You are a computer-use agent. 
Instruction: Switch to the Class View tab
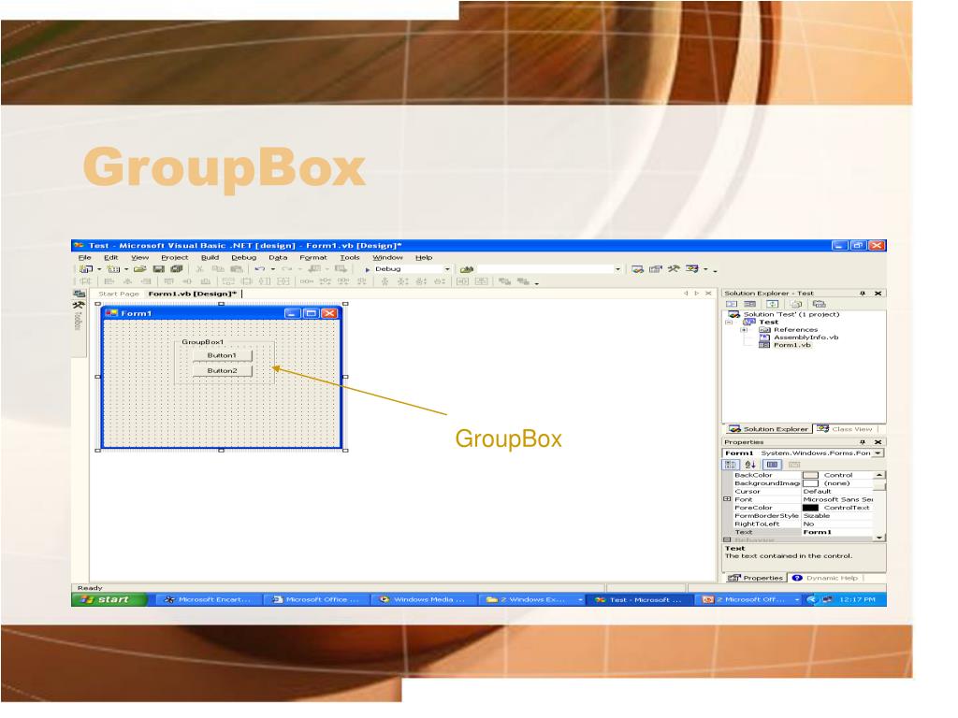846,429
